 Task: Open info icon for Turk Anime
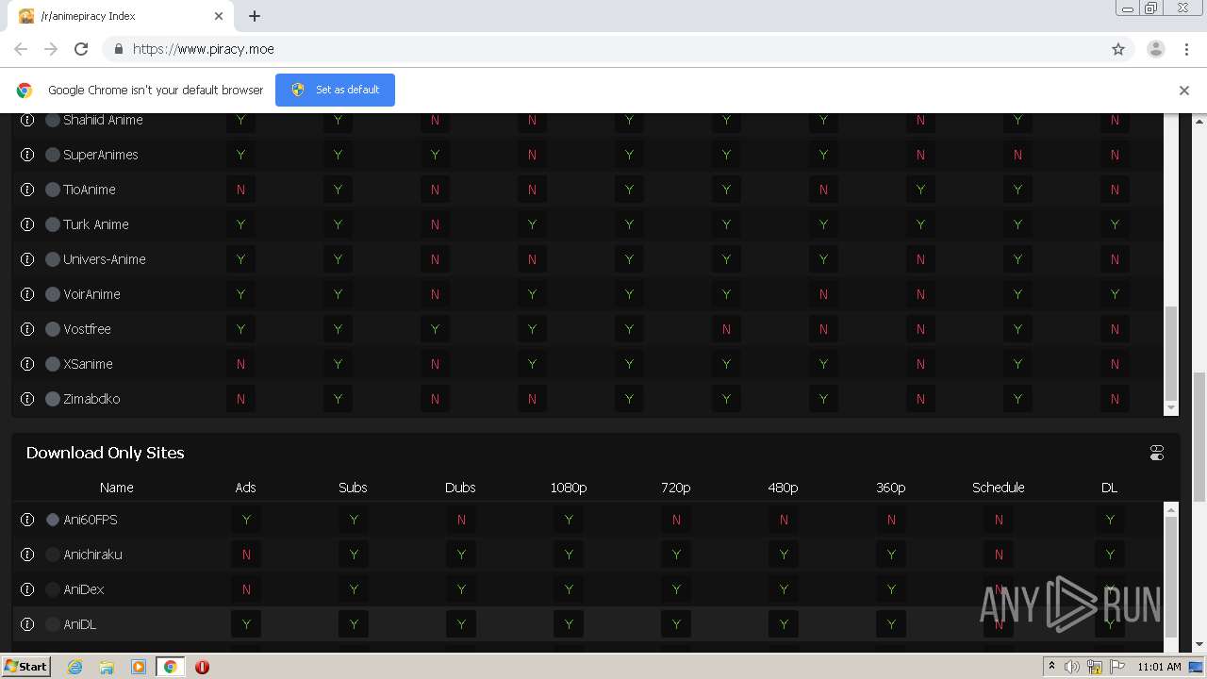(27, 224)
